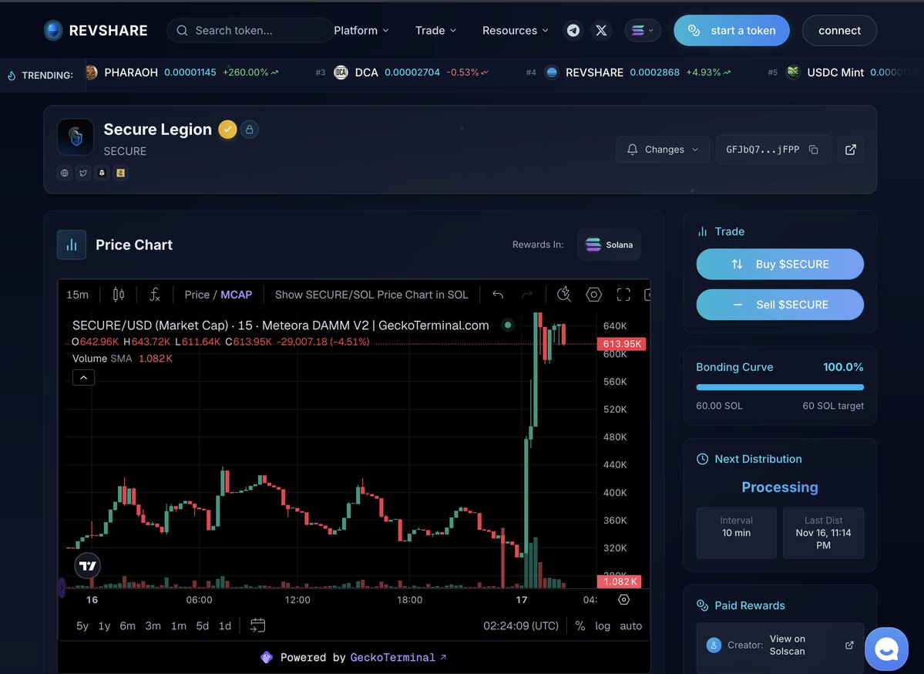Select the 1d time range
The width and height of the screenshot is (924, 674).
click(x=224, y=625)
